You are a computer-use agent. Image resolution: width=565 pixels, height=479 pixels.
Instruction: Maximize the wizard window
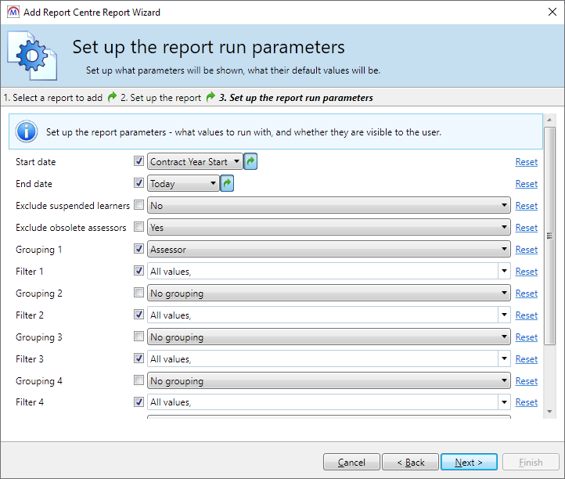[x=510, y=13]
